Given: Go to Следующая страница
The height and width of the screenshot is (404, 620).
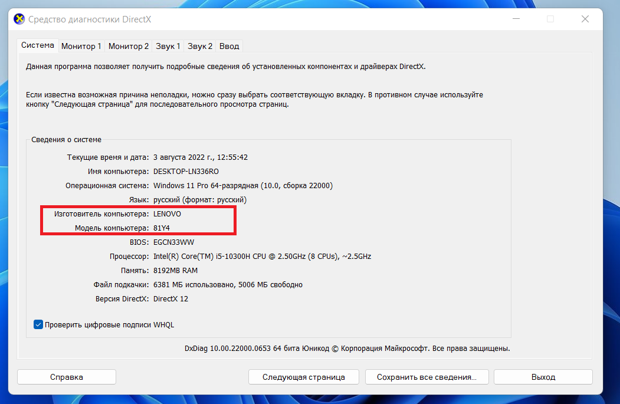Looking at the screenshot, I should (x=304, y=377).
